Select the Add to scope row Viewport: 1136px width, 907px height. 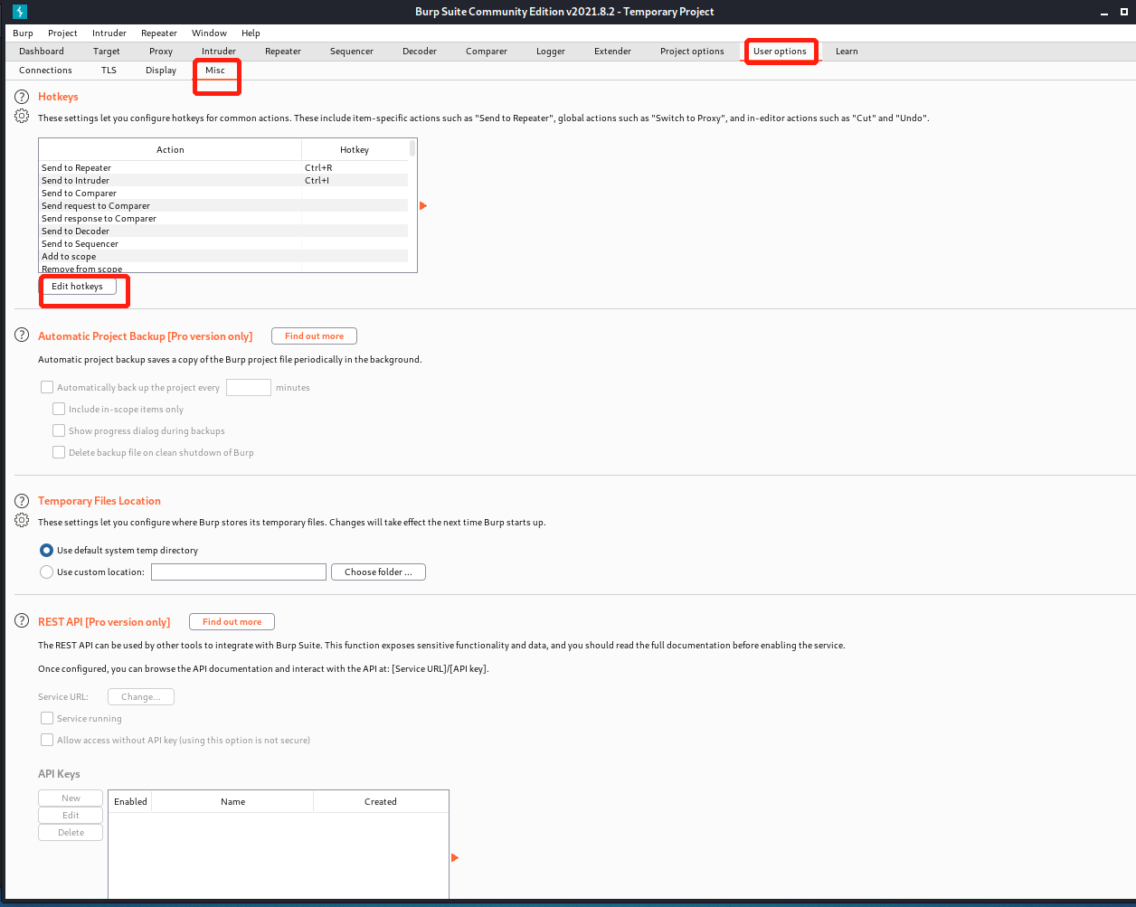pyautogui.click(x=223, y=257)
